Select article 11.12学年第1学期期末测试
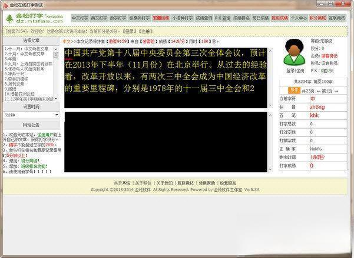 pyautogui.click(x=29, y=99)
